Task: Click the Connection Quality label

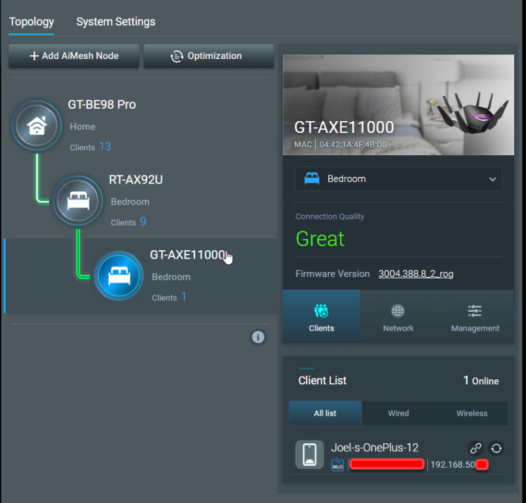Action: click(x=329, y=217)
